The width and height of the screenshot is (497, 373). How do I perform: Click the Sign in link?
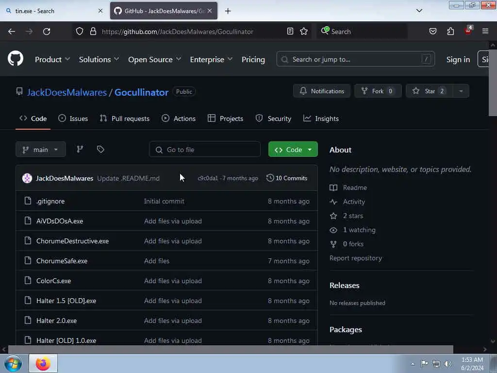pos(458,59)
